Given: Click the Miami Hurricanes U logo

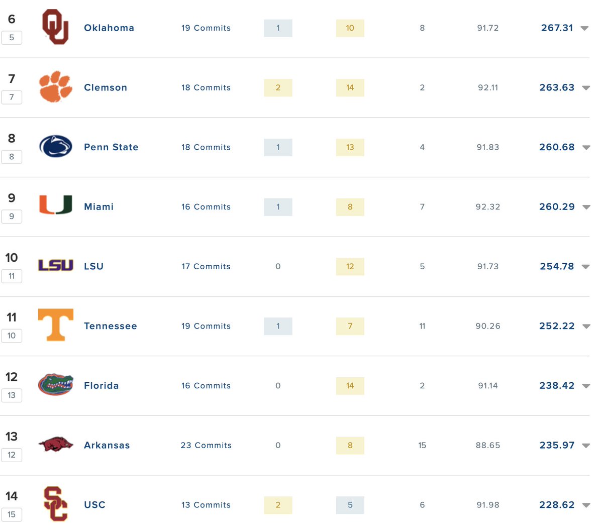Looking at the screenshot, I should 56,205.
